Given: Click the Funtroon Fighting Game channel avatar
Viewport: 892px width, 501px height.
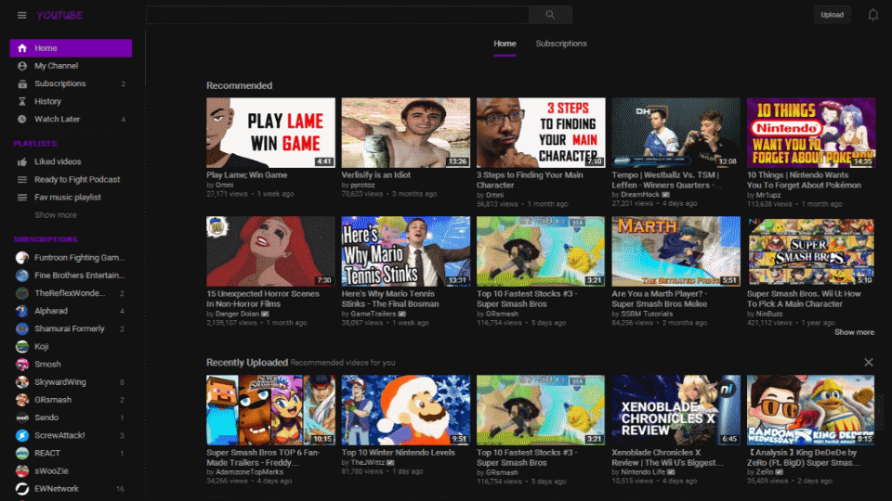Looking at the screenshot, I should 22,258.
